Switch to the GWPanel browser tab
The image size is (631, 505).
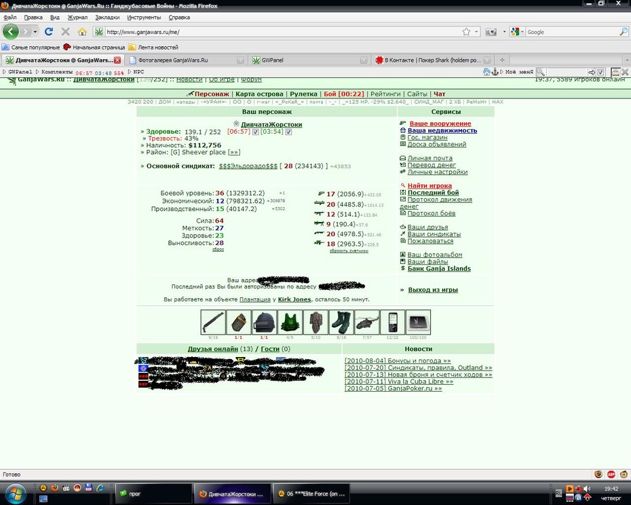point(309,60)
